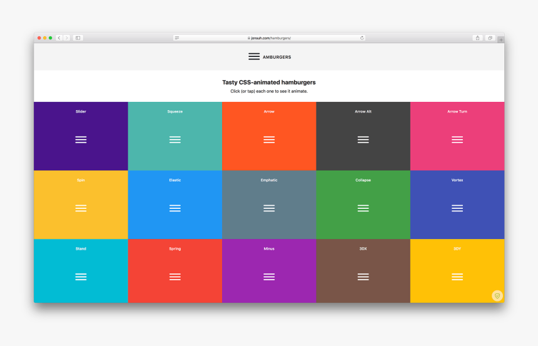The image size is (538, 346).
Task: Toggle the Arrow Alt hamburger icon
Action: [x=363, y=140]
